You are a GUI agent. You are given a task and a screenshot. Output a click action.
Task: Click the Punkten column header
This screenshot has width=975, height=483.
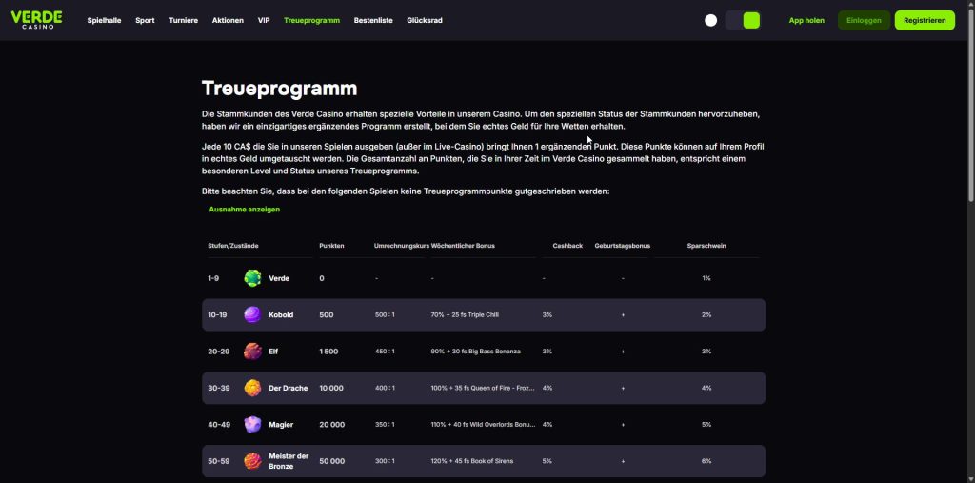[331, 246]
